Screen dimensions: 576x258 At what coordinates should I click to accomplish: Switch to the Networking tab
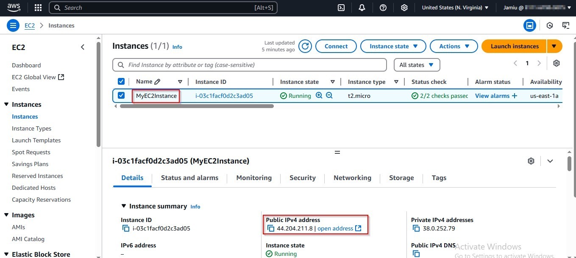(x=352, y=178)
